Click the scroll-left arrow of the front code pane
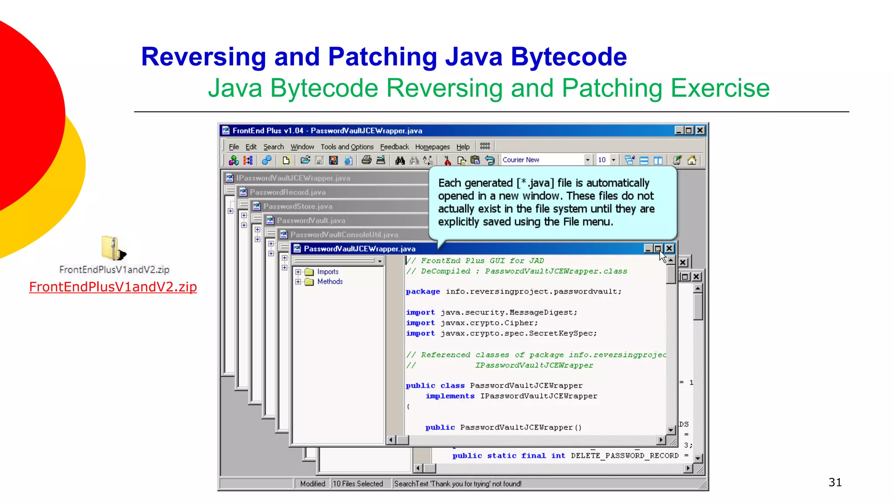The width and height of the screenshot is (894, 503). pos(391,440)
